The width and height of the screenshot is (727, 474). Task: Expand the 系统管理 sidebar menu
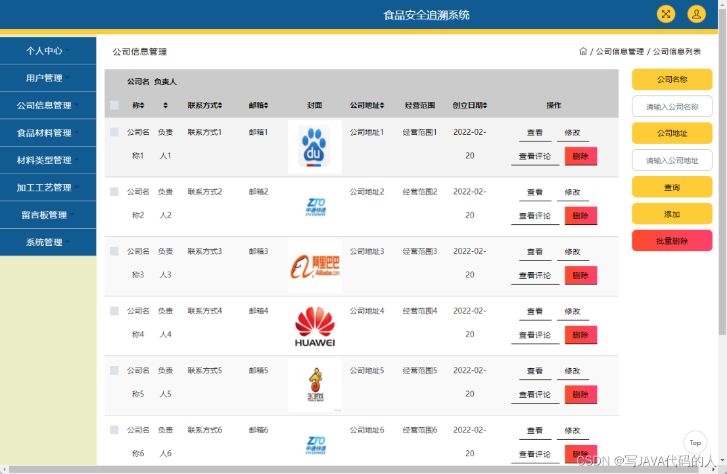pyautogui.click(x=48, y=242)
